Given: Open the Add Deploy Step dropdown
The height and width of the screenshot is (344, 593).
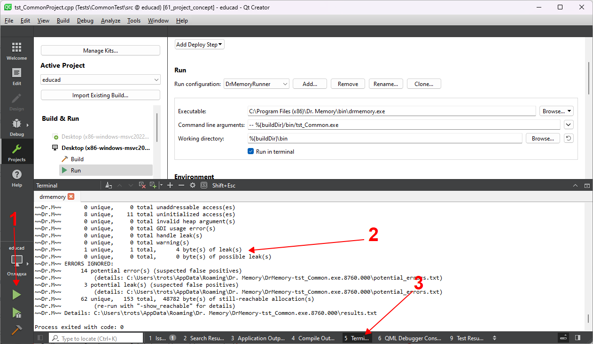Looking at the screenshot, I should (200, 45).
